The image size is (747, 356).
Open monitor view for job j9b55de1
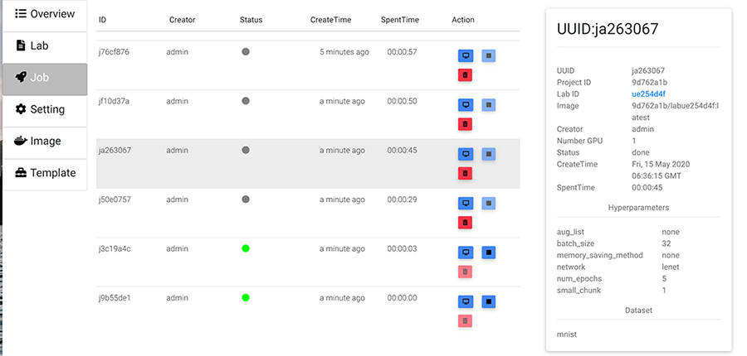[x=466, y=301]
